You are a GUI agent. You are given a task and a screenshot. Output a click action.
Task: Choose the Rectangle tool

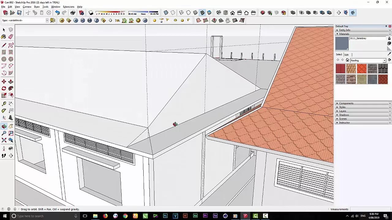pos(4,52)
